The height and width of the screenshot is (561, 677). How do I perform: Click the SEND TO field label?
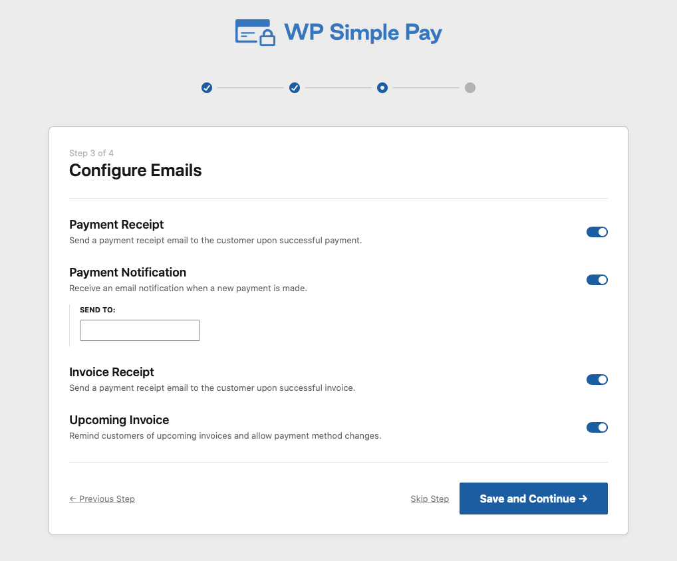(97, 310)
